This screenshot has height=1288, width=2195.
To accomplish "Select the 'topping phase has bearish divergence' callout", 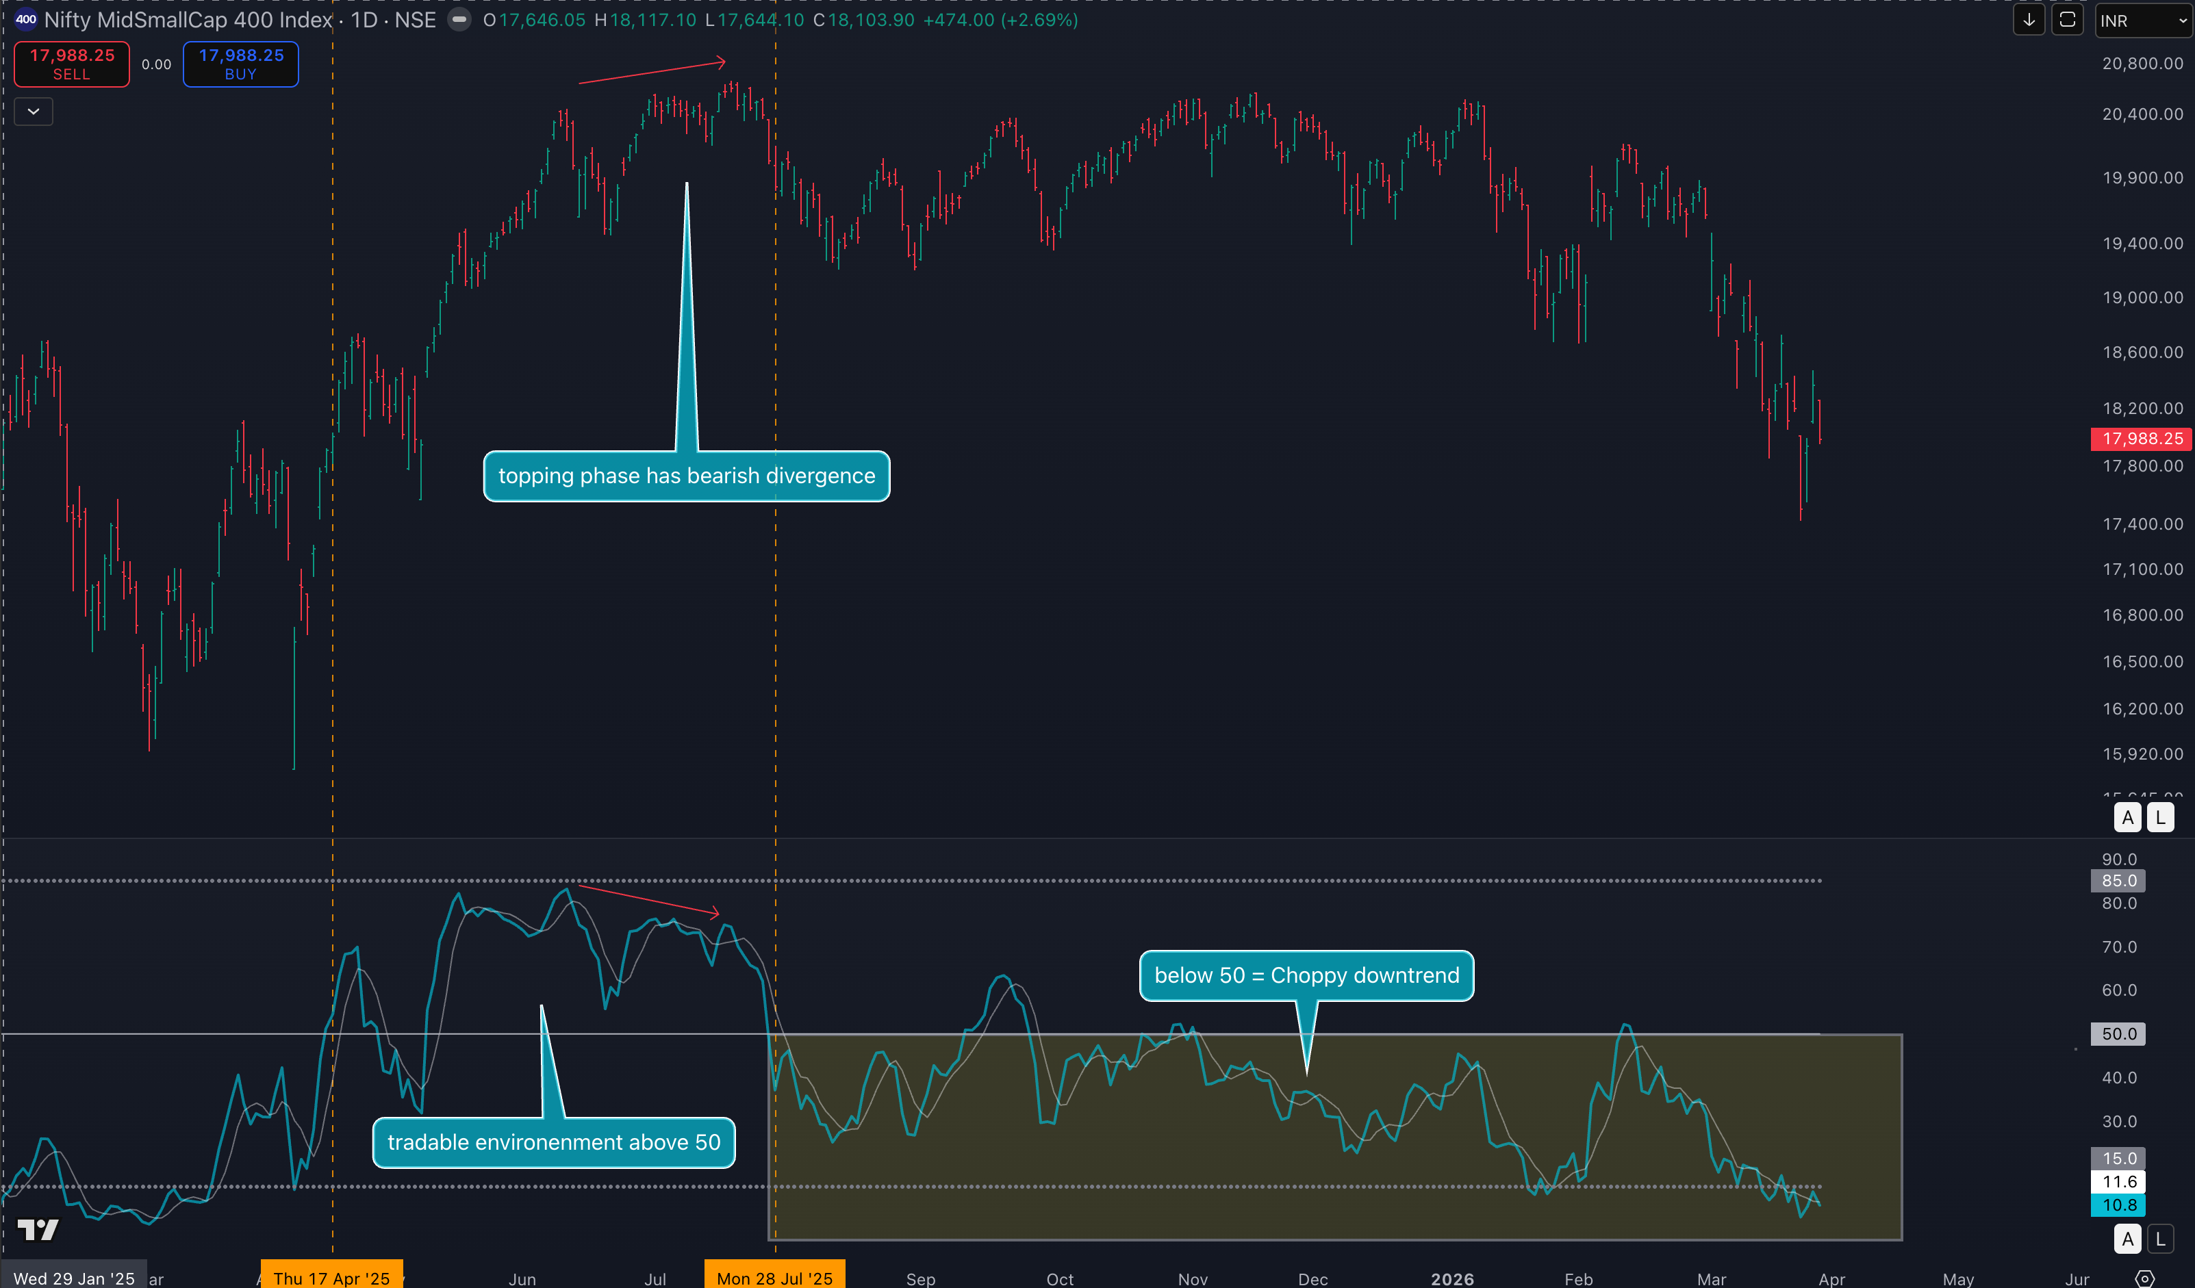I will pos(687,476).
